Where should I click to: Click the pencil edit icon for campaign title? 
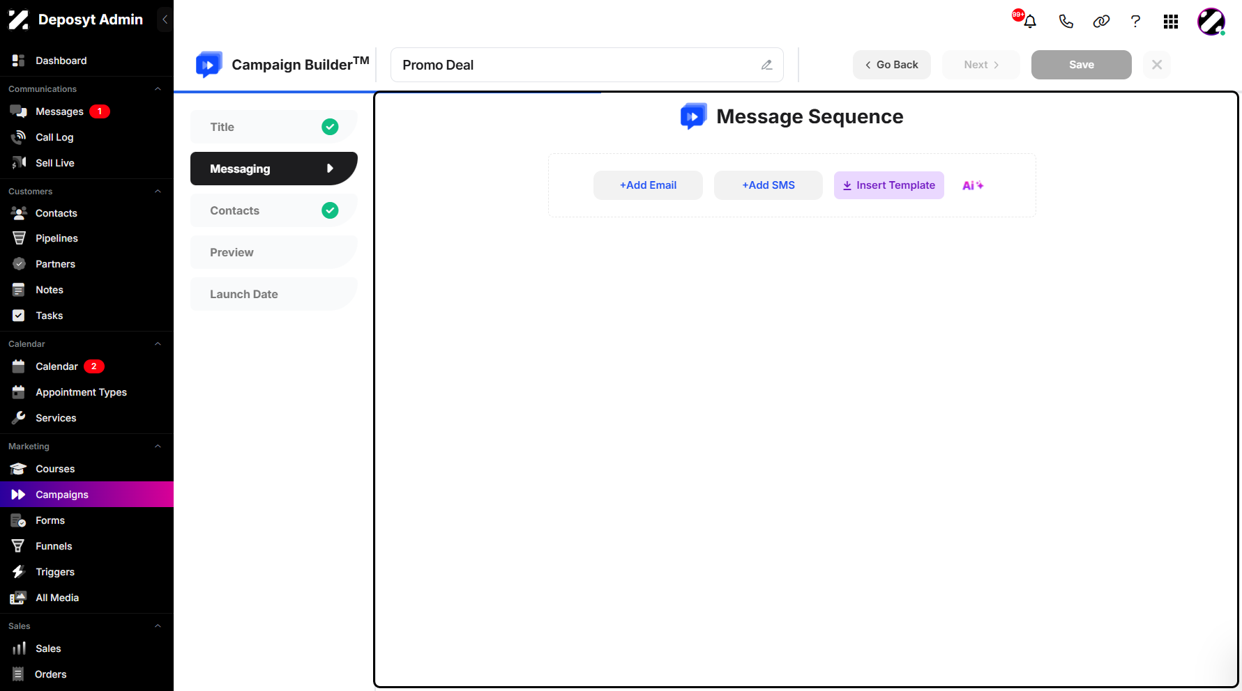tap(766, 65)
